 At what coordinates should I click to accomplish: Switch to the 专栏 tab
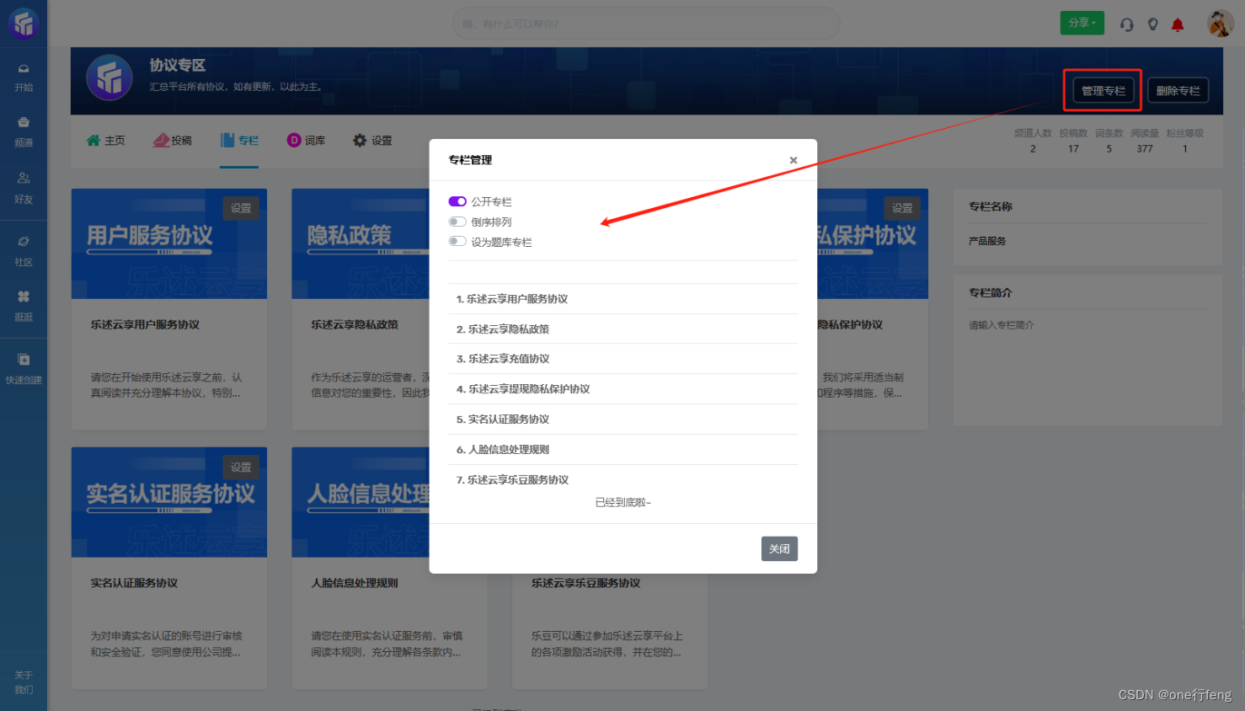coord(239,141)
